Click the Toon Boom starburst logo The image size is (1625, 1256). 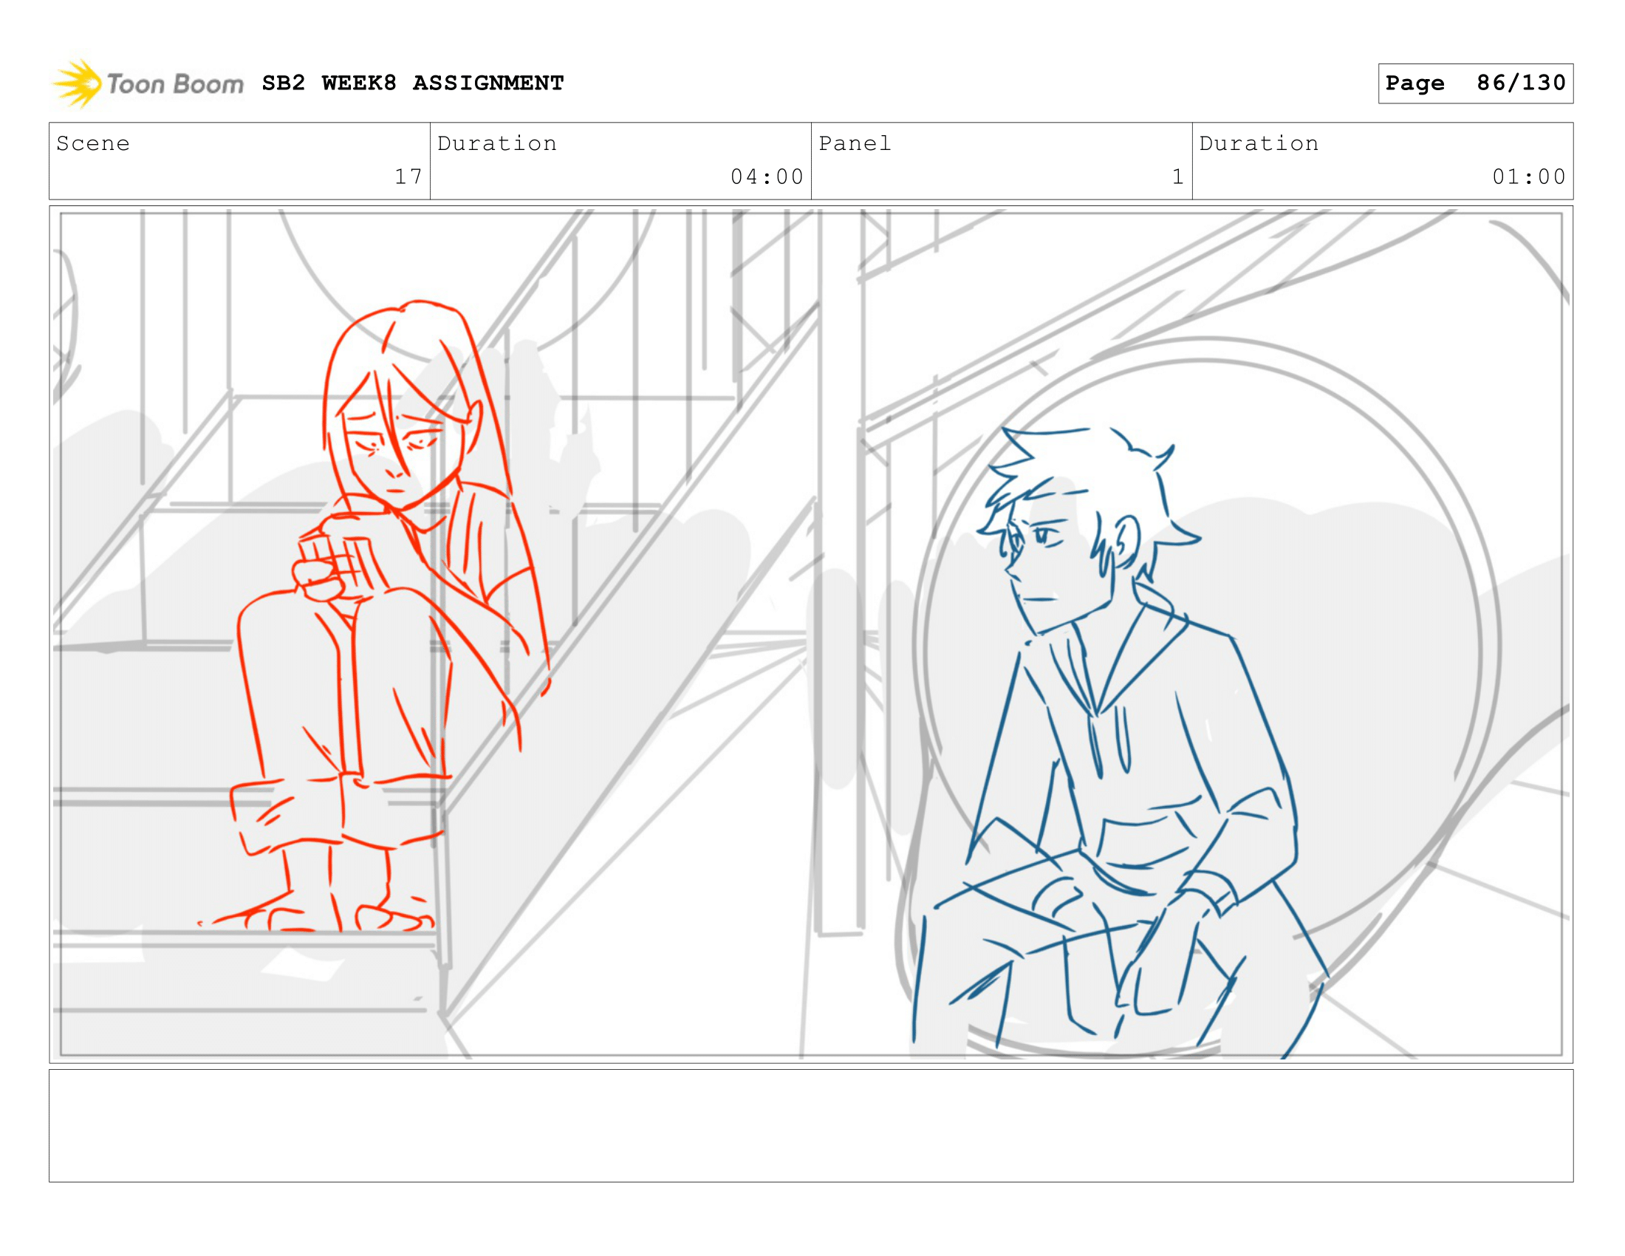click(x=78, y=84)
